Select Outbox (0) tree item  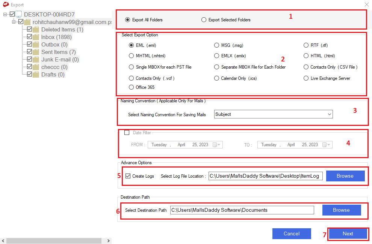[x=54, y=45]
